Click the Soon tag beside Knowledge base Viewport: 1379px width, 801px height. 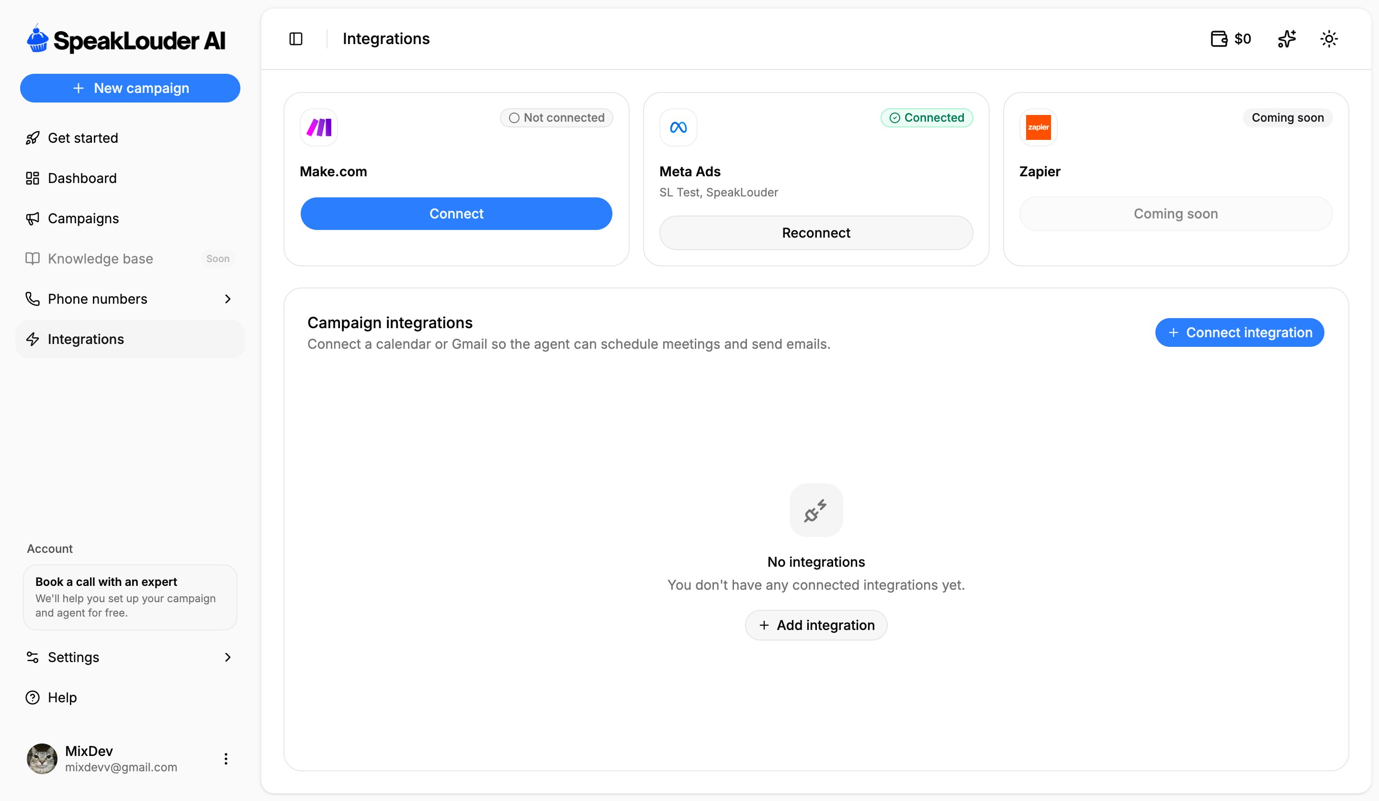218,258
